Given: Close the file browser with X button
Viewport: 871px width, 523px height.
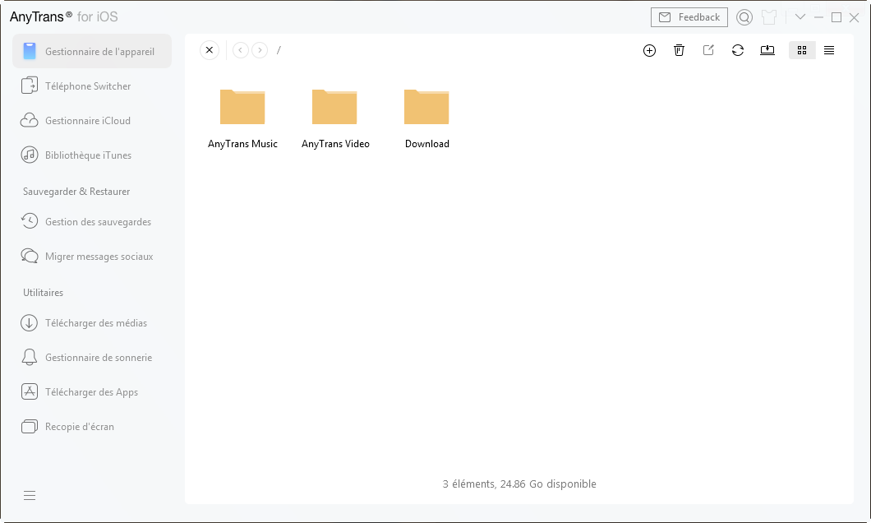Looking at the screenshot, I should point(210,50).
